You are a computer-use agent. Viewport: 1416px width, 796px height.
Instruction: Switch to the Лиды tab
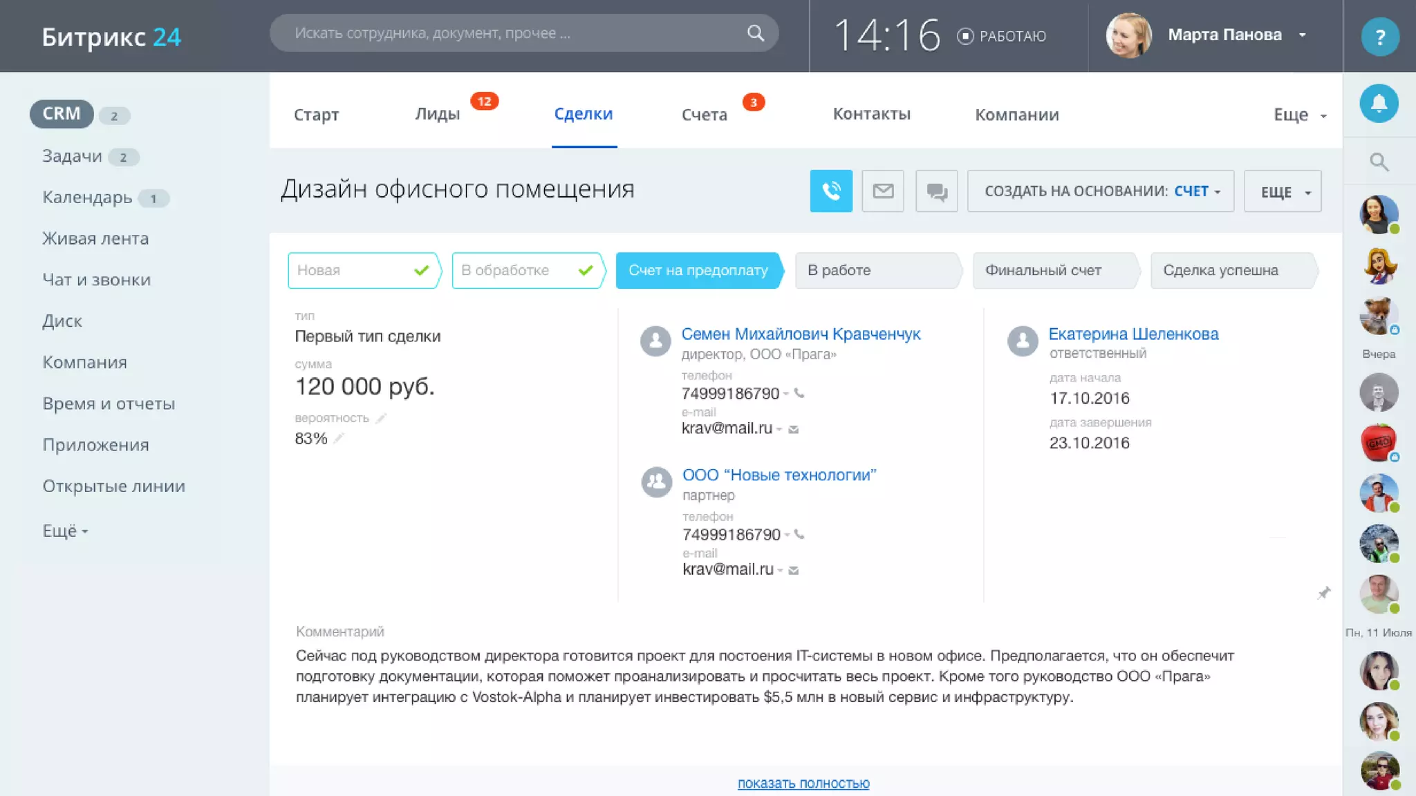click(x=437, y=114)
